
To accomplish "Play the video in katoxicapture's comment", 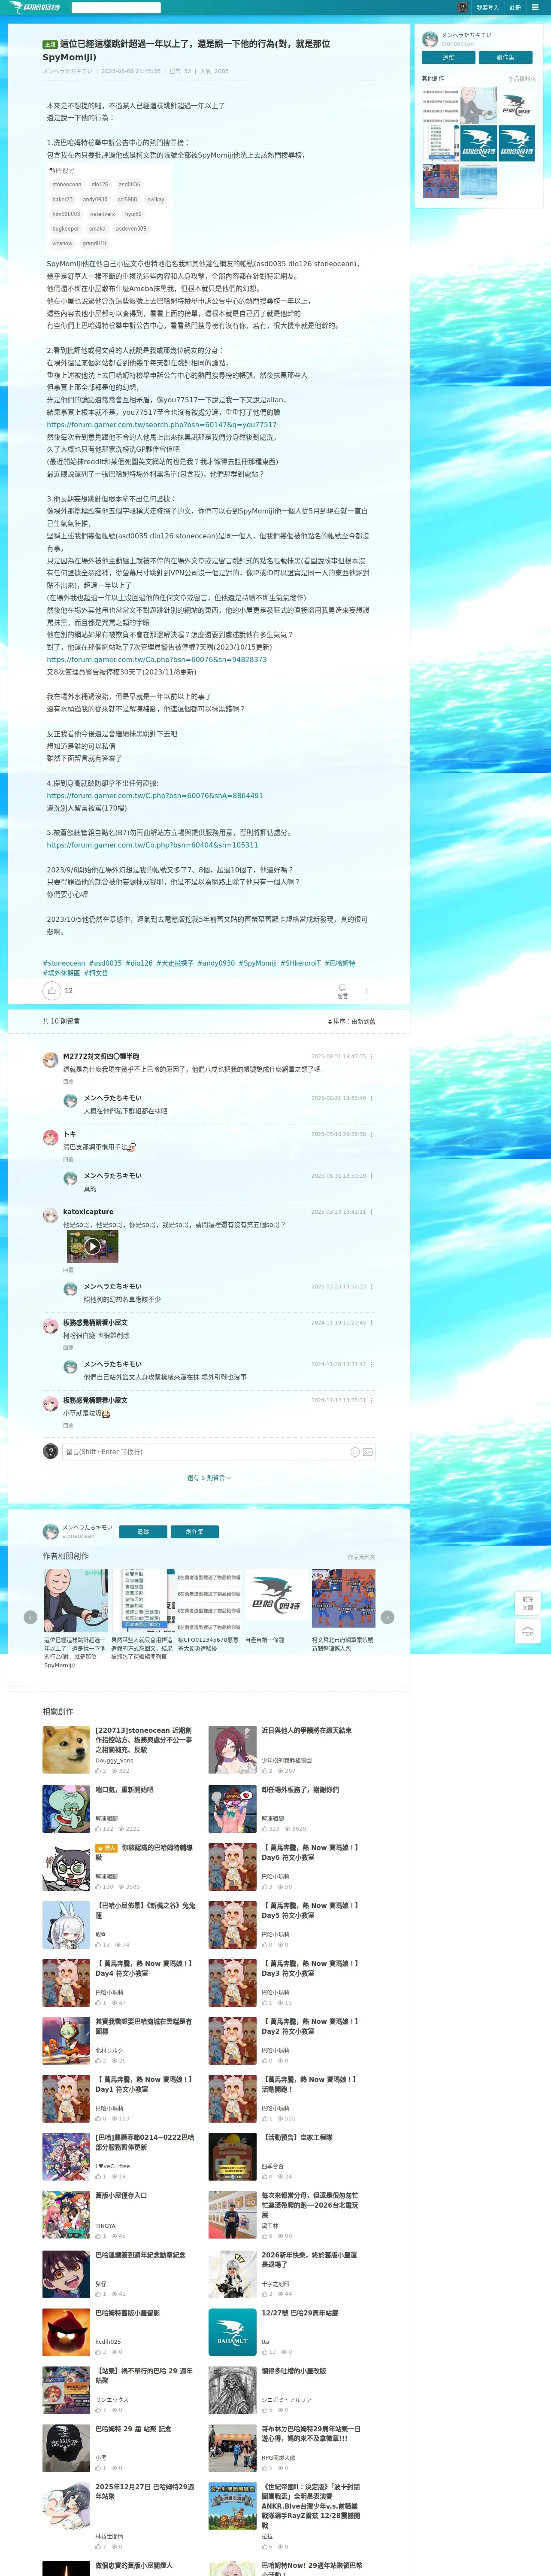I will (x=92, y=1246).
